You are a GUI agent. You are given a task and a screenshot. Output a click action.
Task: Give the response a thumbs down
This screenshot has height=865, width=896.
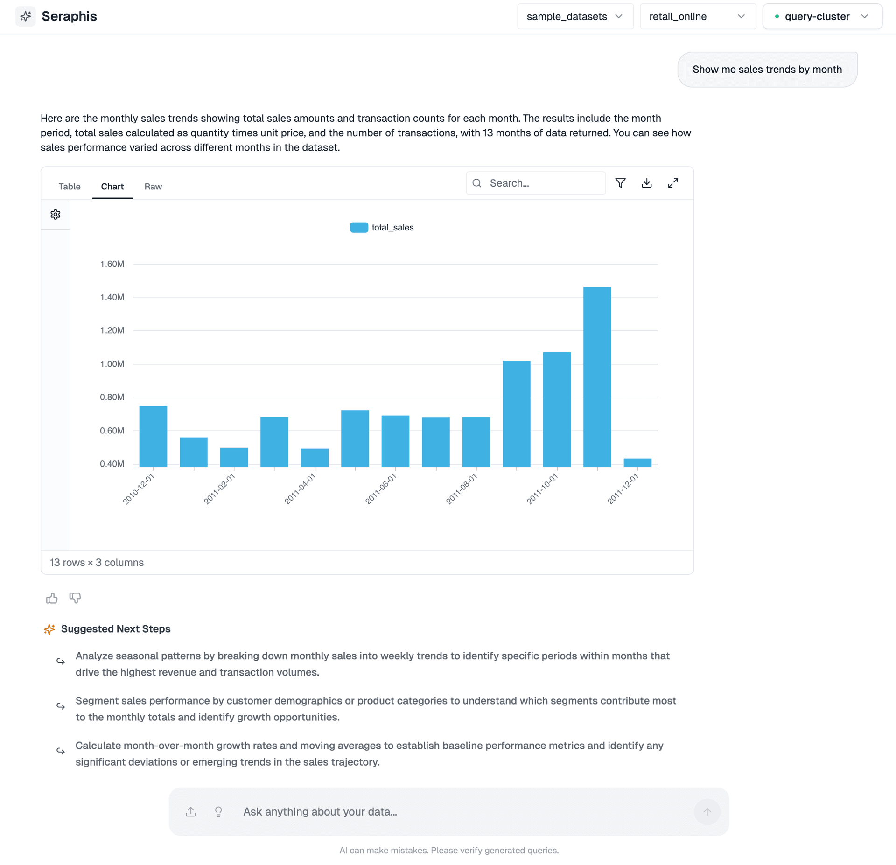[75, 598]
